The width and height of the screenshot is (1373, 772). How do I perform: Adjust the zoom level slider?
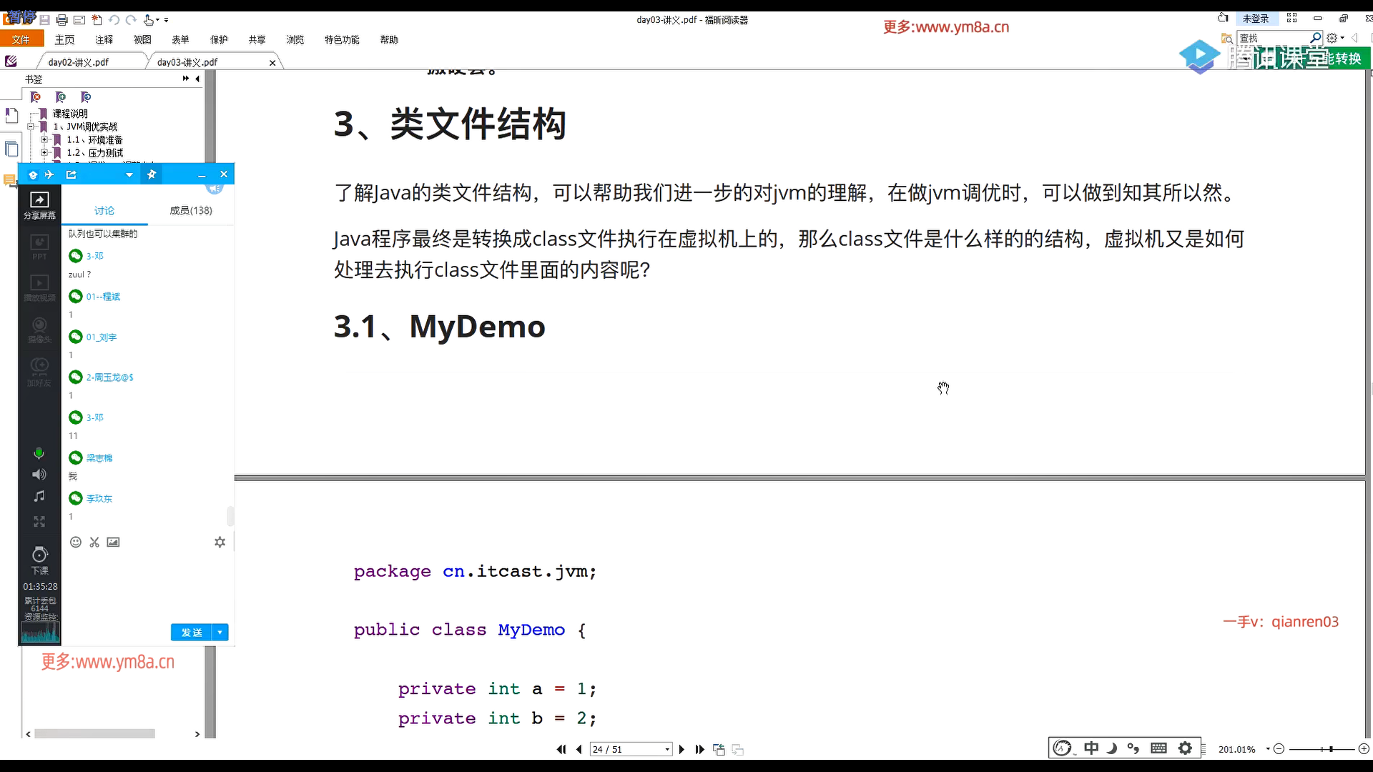tap(1331, 749)
